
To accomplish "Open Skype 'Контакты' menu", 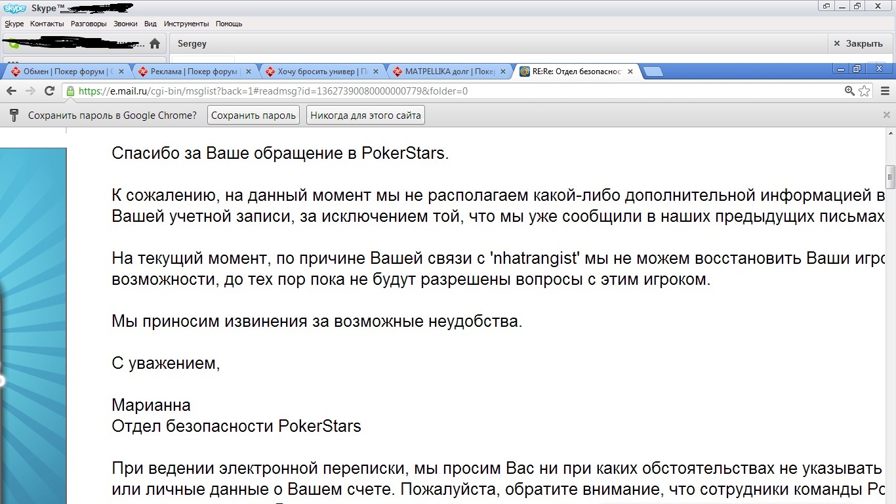I will (47, 24).
